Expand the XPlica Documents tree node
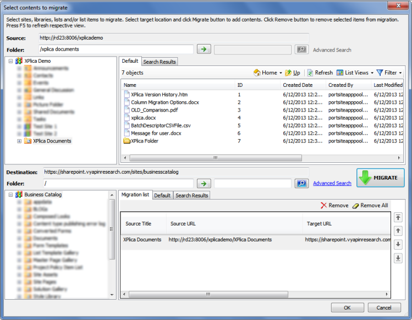The image size is (412, 320). (x=19, y=141)
